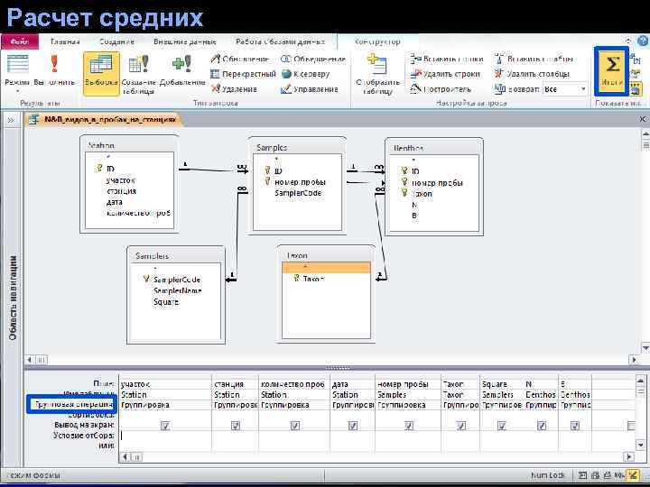
Task: Click Удалить столбцы
Action: (x=533, y=74)
